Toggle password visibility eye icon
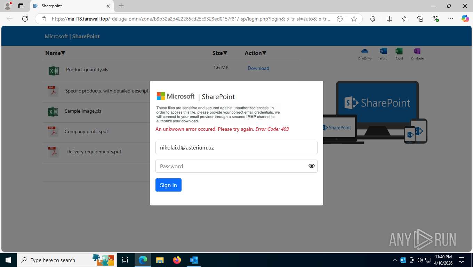Viewport: 473px width, 267px height. (x=312, y=166)
